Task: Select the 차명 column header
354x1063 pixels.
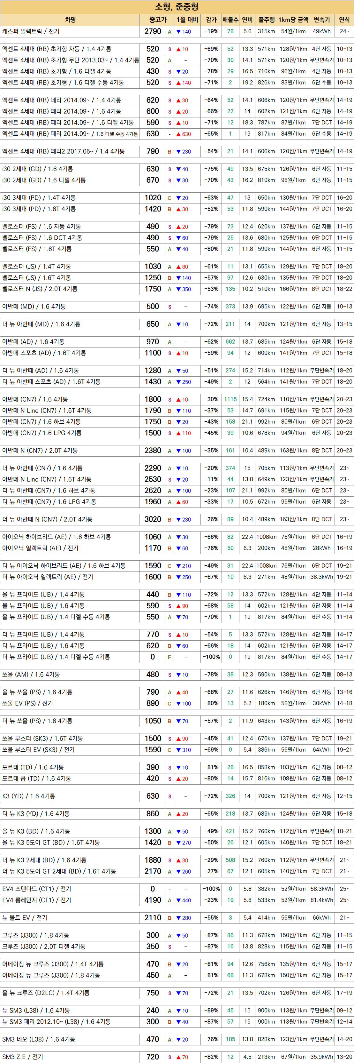Action: (70, 20)
